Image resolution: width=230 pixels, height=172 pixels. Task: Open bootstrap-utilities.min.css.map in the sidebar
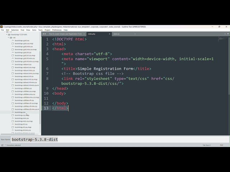click(27, 97)
